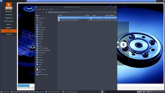Image resolution: width=165 pixels, height=93 pixels.
Task: Open the Go menu
Action: (47, 10)
